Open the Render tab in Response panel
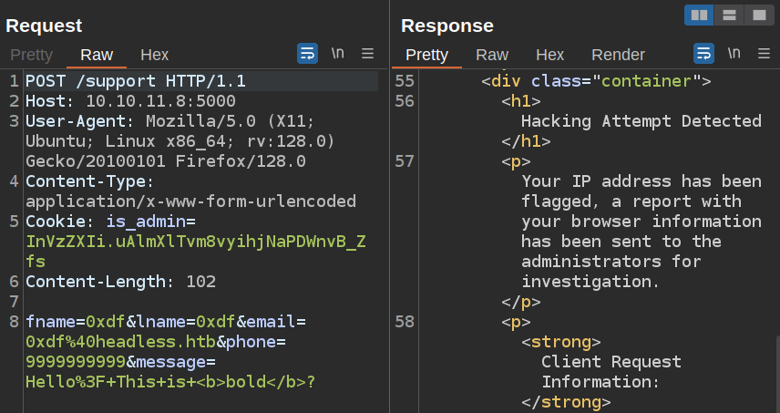The height and width of the screenshot is (413, 780). (618, 55)
